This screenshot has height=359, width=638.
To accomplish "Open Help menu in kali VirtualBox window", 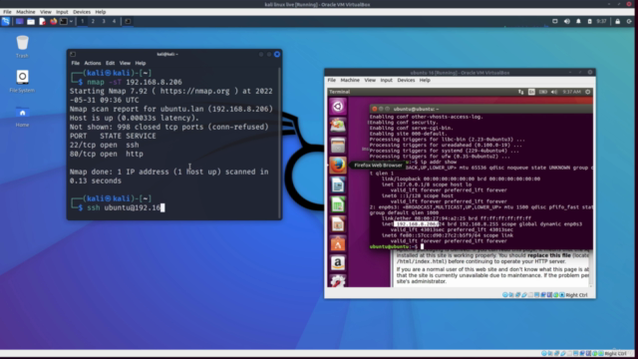I will 100,12.
